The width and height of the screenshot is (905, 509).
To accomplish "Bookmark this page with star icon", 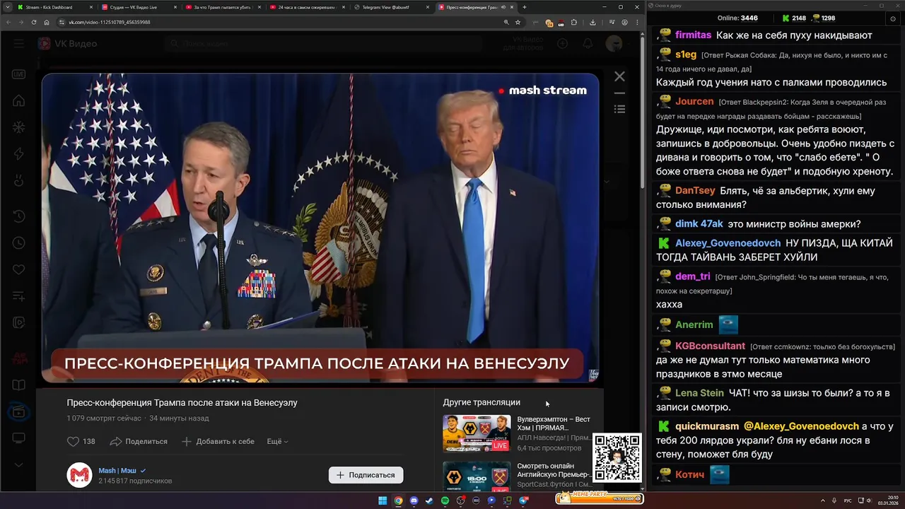I will tap(518, 22).
